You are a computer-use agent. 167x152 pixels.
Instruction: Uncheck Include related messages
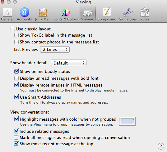coord(16,131)
